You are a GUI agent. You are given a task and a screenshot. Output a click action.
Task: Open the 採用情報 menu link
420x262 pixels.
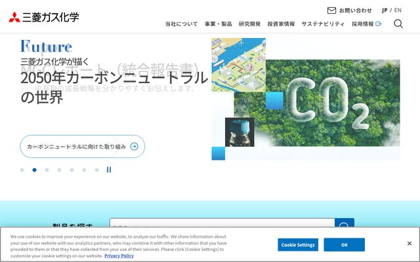[x=363, y=24]
